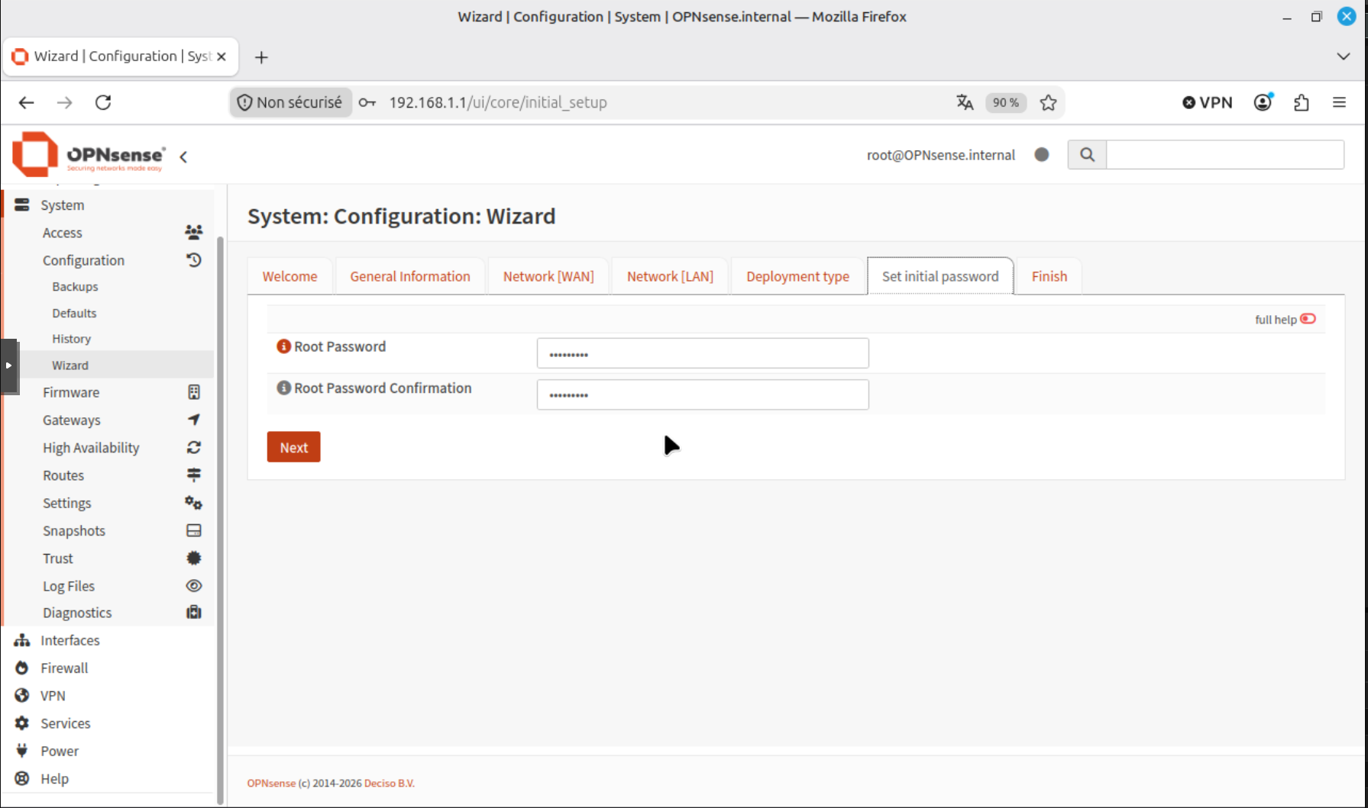The width and height of the screenshot is (1368, 808).
Task: Expand the side panel arrow handle
Action: point(8,365)
